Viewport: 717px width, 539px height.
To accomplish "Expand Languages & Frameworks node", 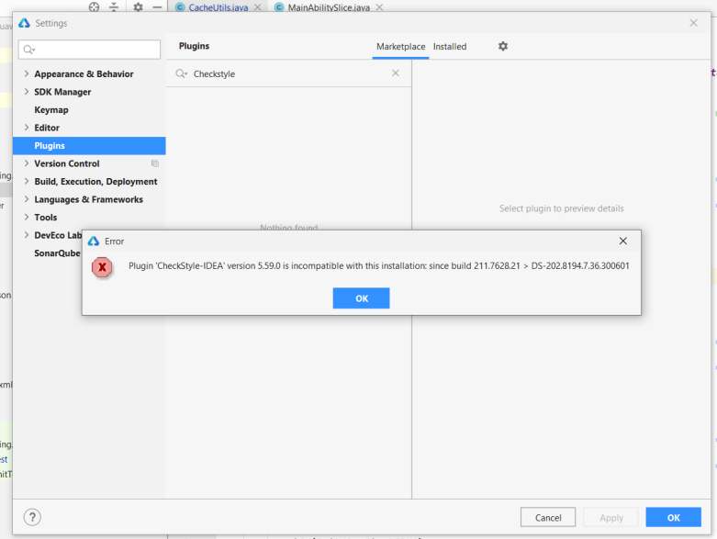I will [x=27, y=199].
